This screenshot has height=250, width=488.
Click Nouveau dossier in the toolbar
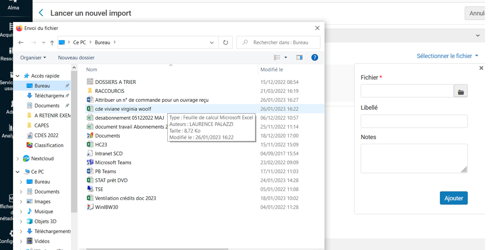click(x=76, y=58)
